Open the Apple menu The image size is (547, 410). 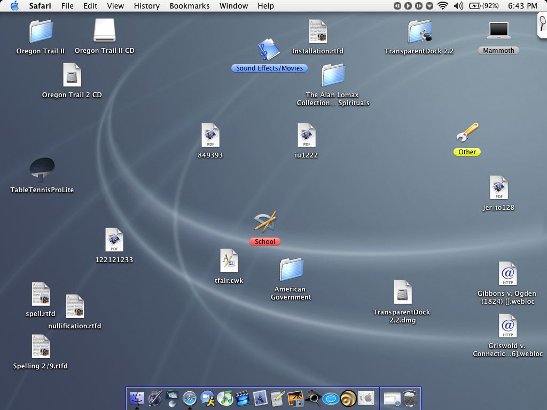click(14, 6)
